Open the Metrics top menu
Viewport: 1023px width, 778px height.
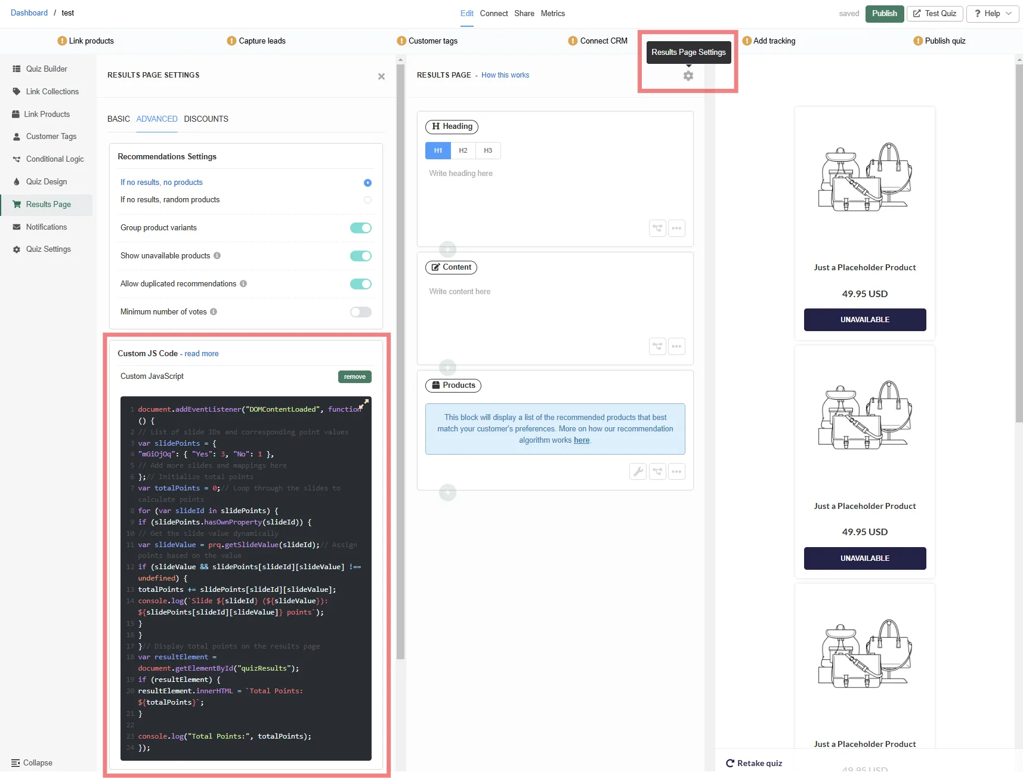tap(553, 13)
